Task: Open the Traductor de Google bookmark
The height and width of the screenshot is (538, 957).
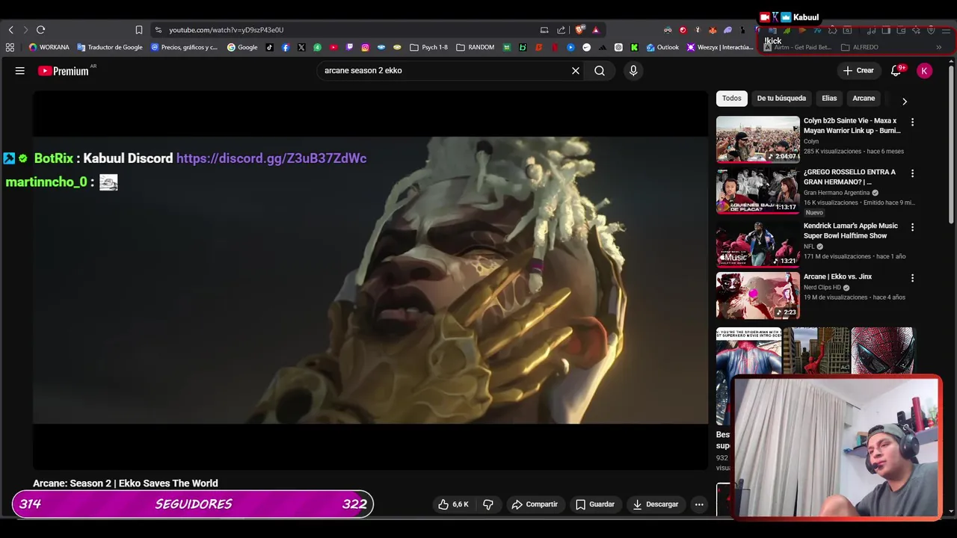Action: click(x=110, y=47)
